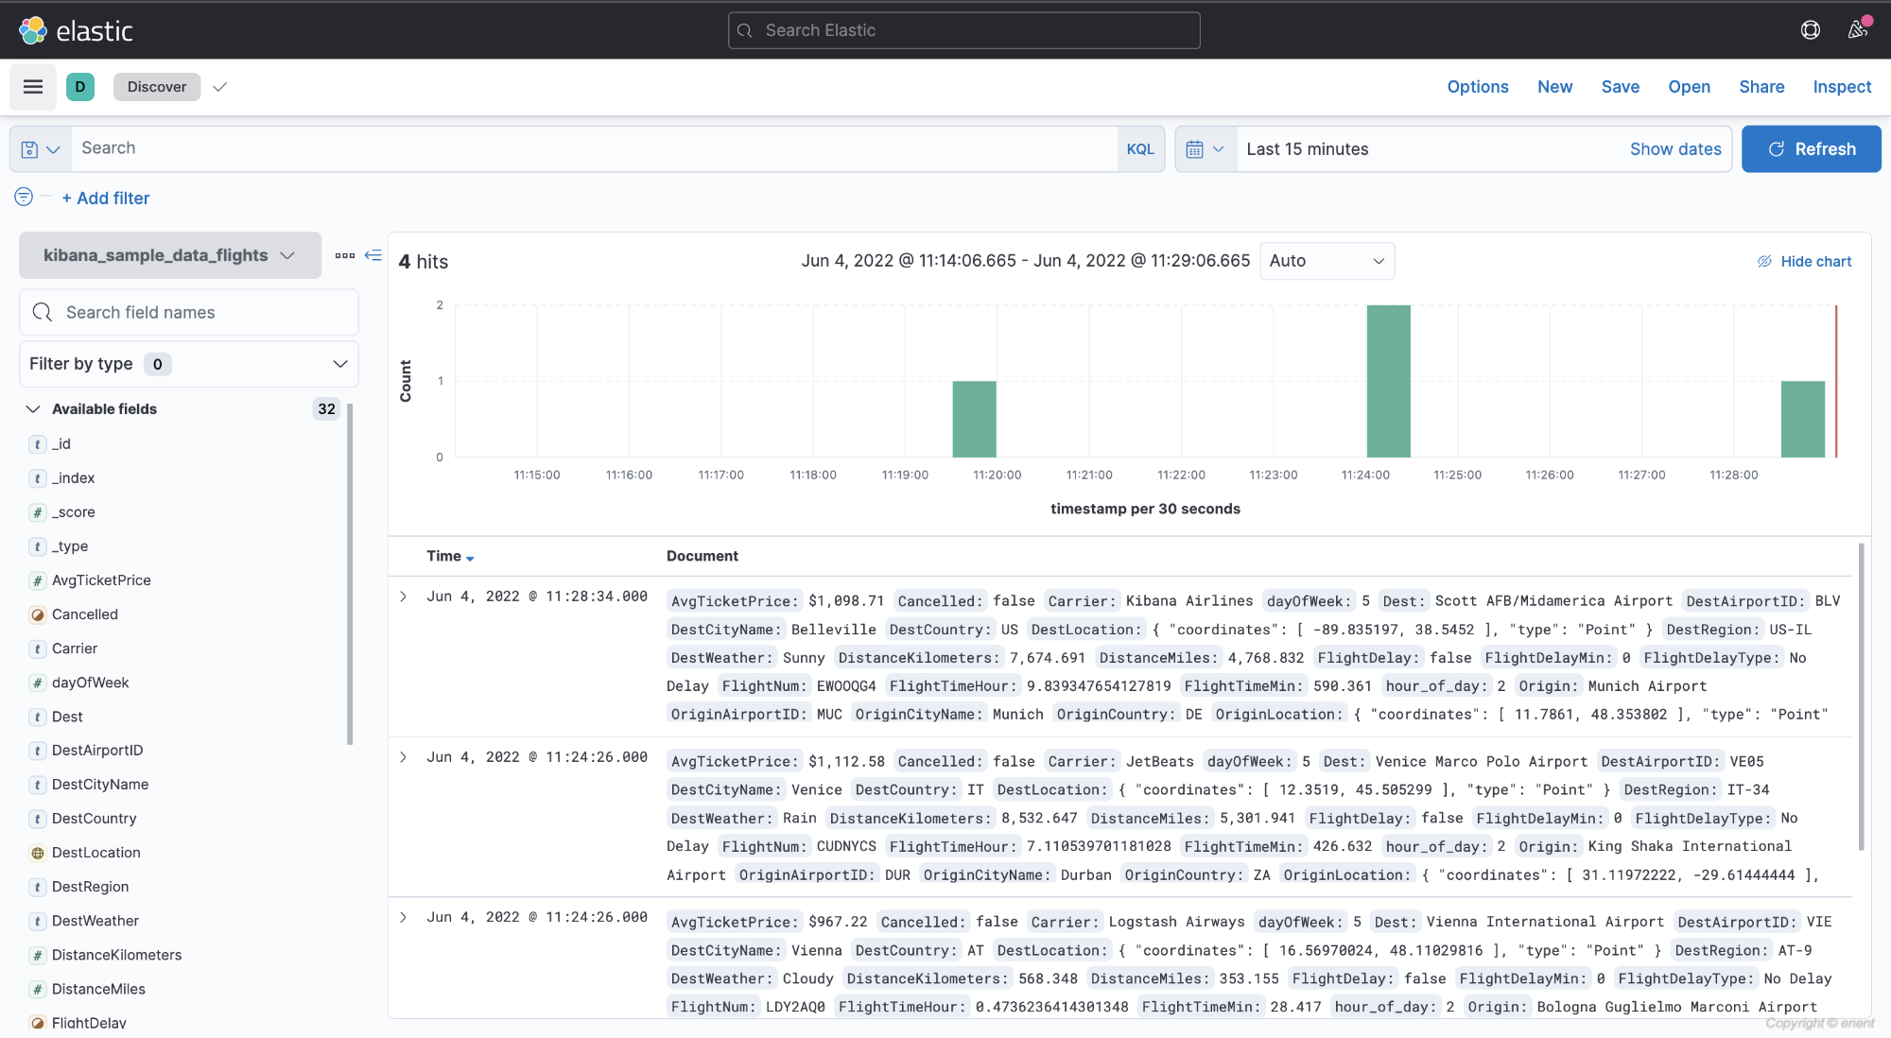Click Add filter link

click(x=106, y=198)
